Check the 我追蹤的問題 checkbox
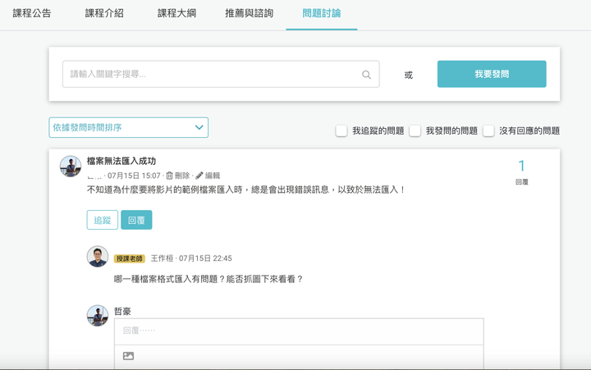The image size is (591, 370). pos(341,131)
